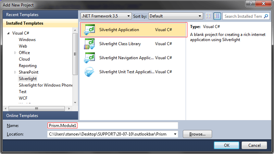
Task: Open the Location path dropdown
Action: pyautogui.click(x=175, y=134)
